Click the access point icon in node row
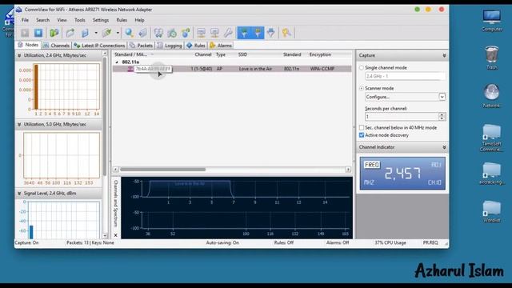The height and width of the screenshot is (288, 512). 130,69
